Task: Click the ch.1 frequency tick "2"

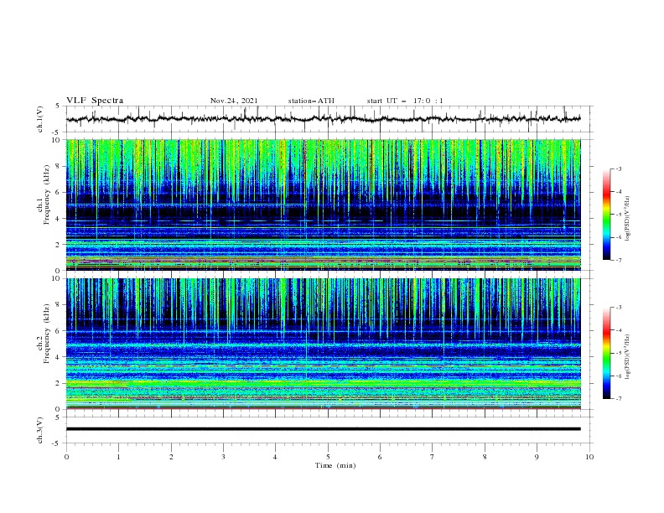Action: (x=59, y=245)
